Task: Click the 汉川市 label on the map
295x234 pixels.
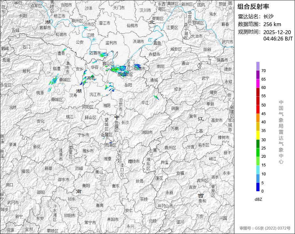Action: point(145,10)
